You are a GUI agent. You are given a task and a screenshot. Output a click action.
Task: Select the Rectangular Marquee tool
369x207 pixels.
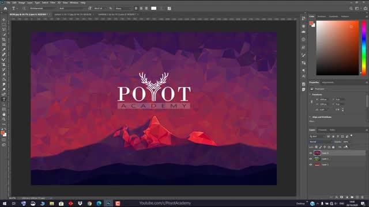4,25
